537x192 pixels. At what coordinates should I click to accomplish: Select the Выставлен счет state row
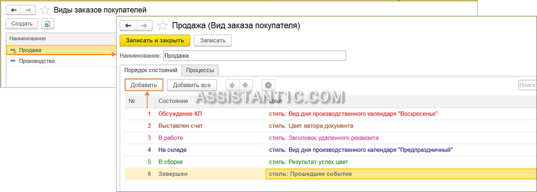(331, 126)
